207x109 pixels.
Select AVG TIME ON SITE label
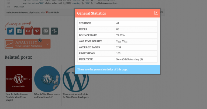coord(91,41)
